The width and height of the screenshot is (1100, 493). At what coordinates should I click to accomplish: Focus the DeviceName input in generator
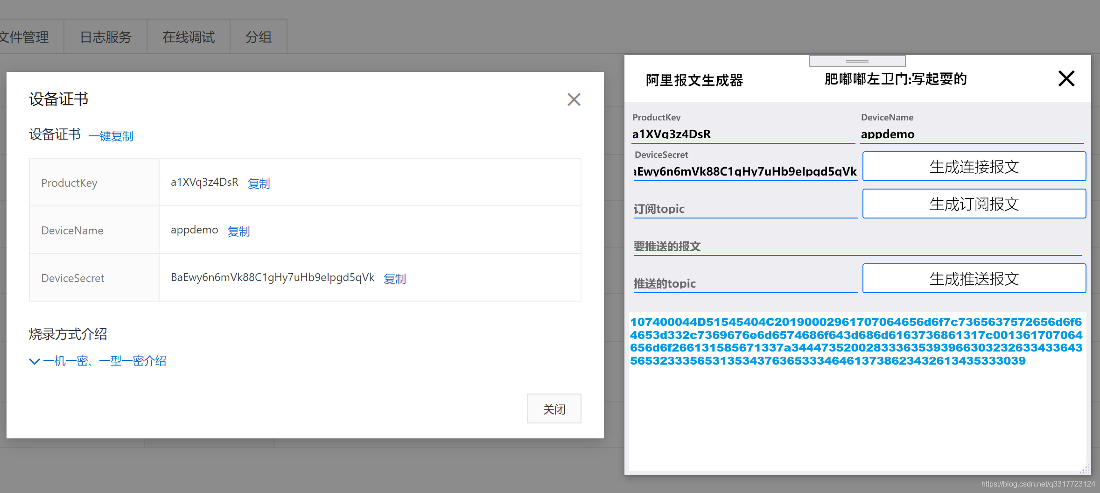(972, 134)
